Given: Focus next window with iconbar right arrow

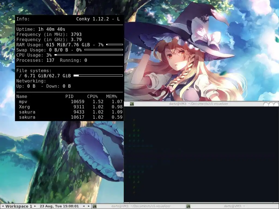Looking at the screenshot, I should [x=89, y=206].
